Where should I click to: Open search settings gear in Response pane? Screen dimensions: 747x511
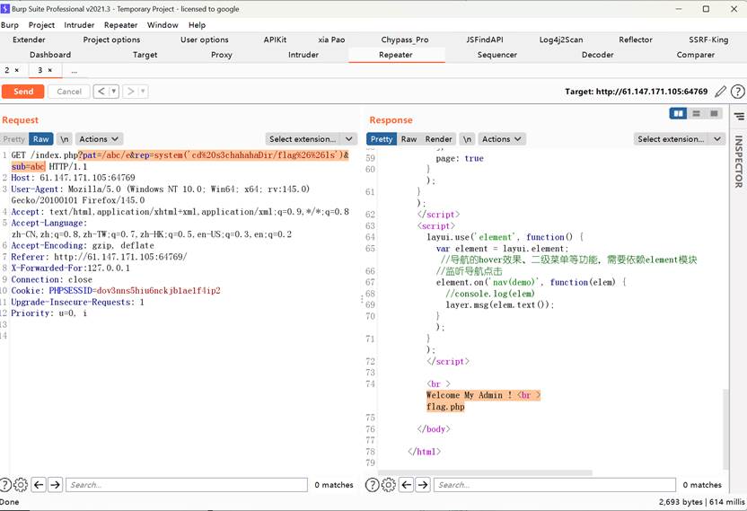tap(388, 485)
